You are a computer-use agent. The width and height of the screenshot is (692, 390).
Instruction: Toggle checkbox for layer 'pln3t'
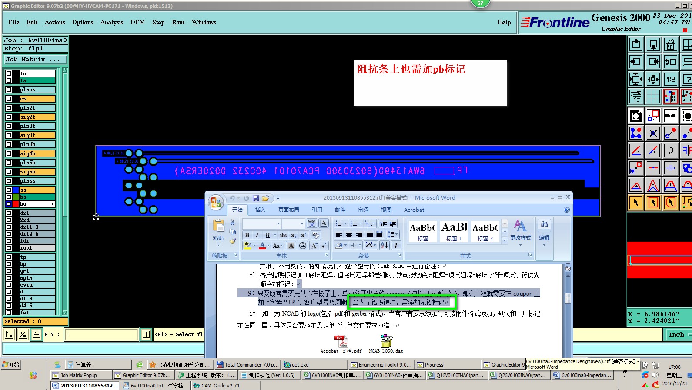tap(9, 126)
